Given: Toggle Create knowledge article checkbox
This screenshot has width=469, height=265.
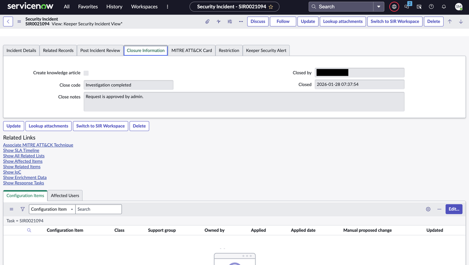Looking at the screenshot, I should (86, 73).
